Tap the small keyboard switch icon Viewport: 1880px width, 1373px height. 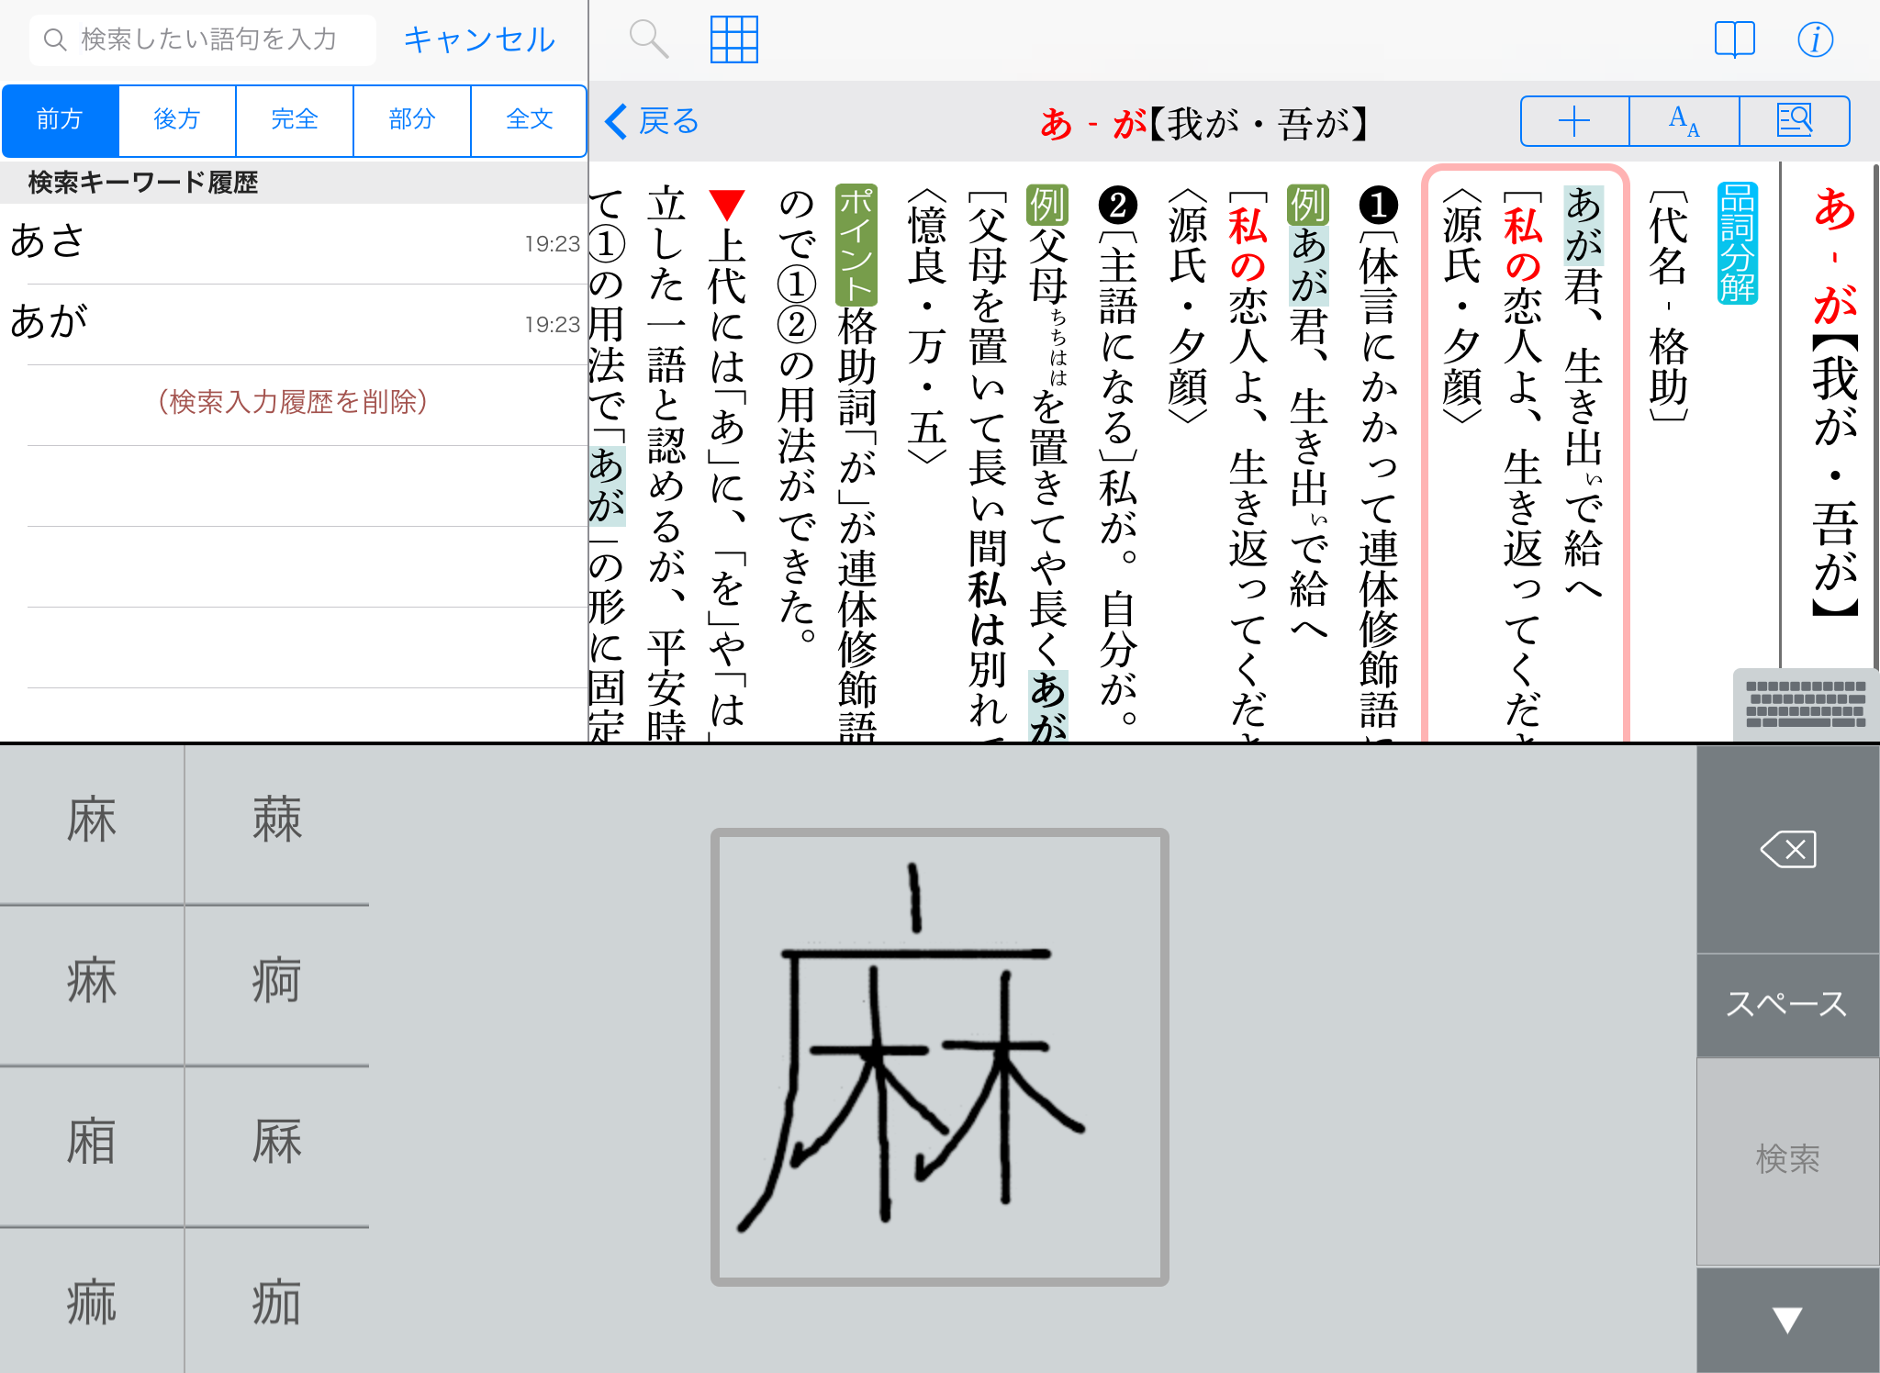point(1805,705)
